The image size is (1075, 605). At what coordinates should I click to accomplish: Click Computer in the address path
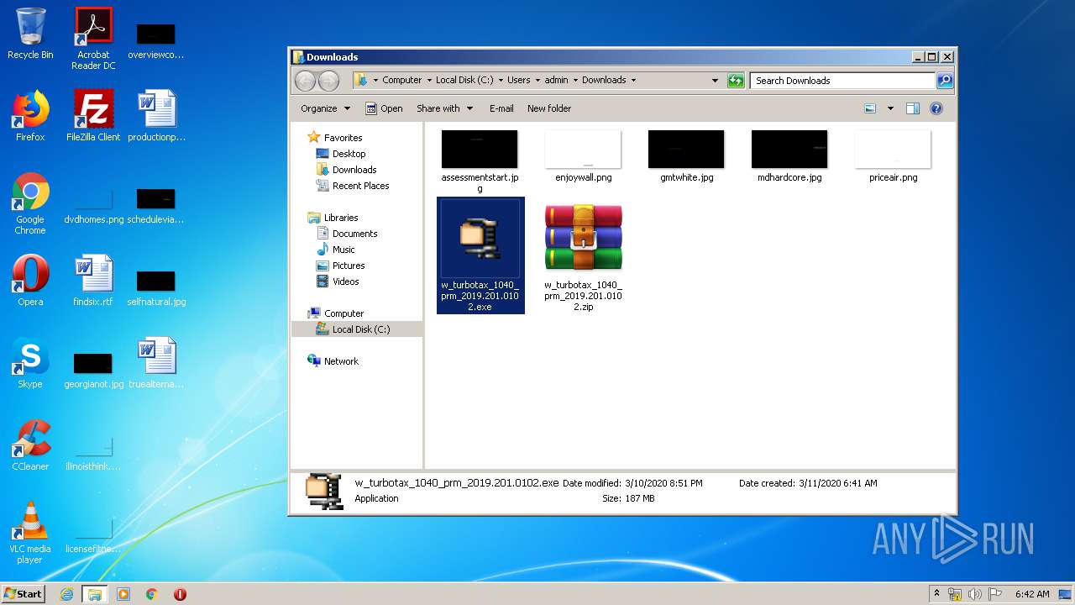click(x=401, y=81)
